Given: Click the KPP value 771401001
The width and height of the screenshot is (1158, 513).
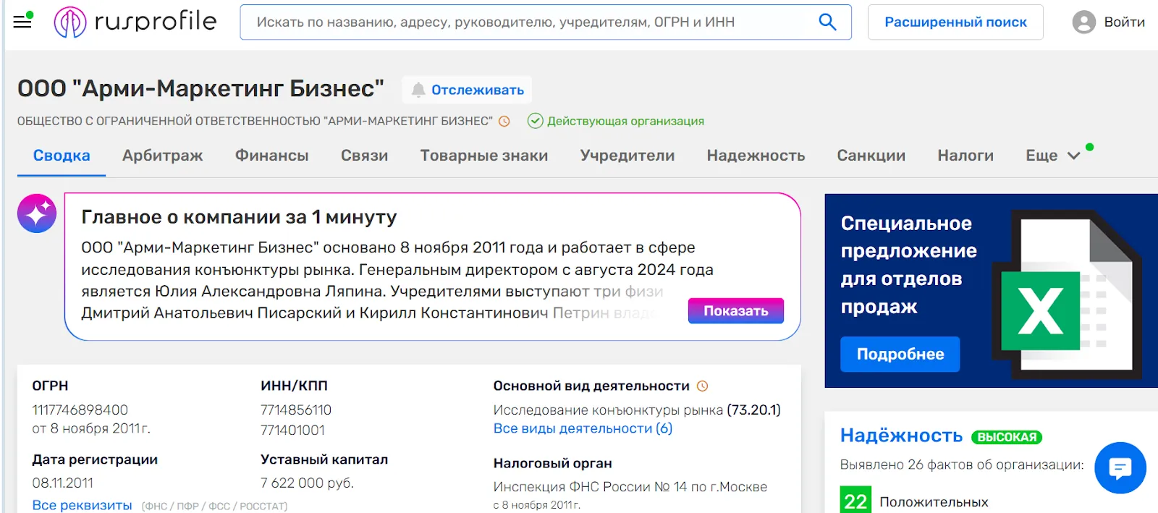Looking at the screenshot, I should [x=292, y=430].
